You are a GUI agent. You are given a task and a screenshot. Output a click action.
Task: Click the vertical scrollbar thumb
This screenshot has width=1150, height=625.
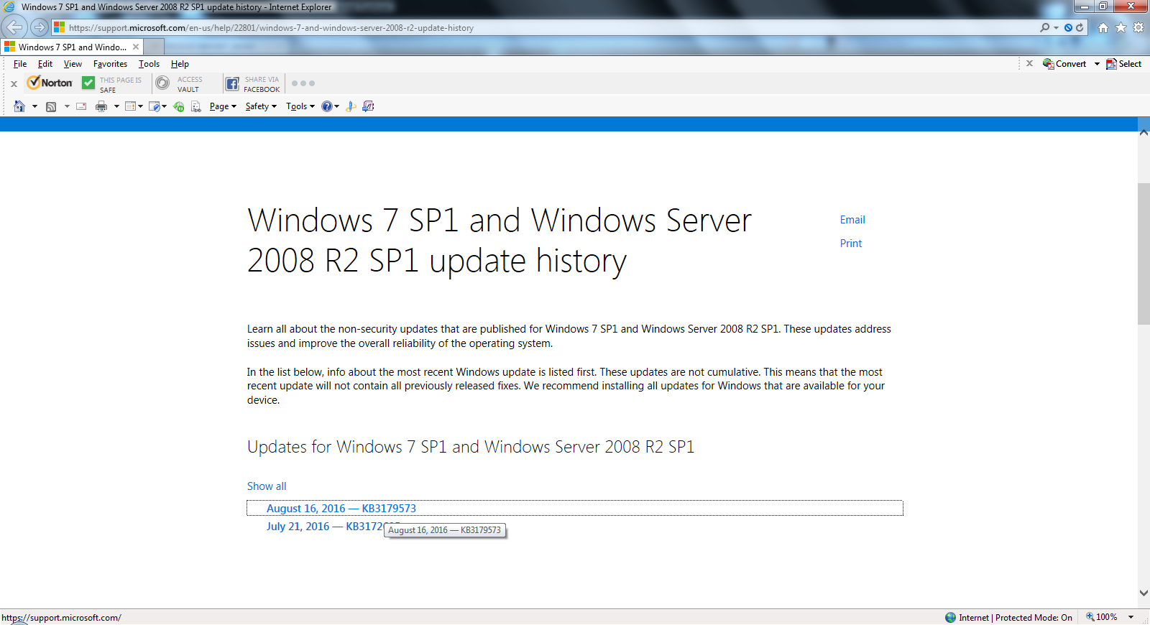pos(1144,254)
